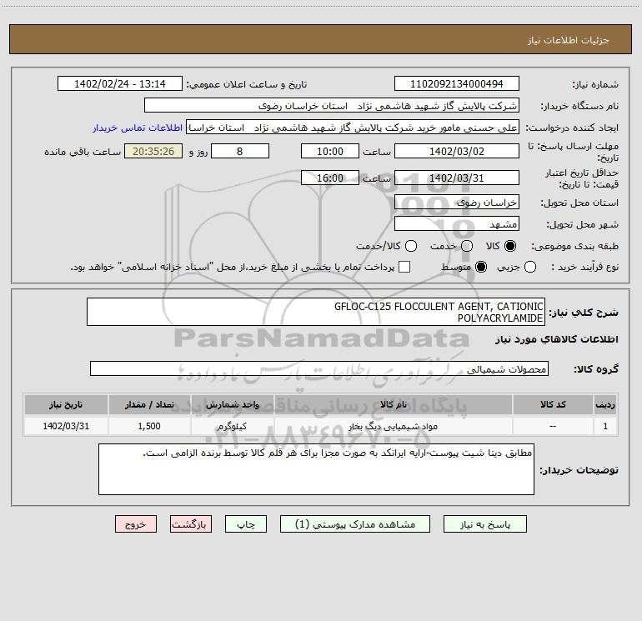Click the announcement date field 1402/02/24 - 13:14

(x=120, y=83)
